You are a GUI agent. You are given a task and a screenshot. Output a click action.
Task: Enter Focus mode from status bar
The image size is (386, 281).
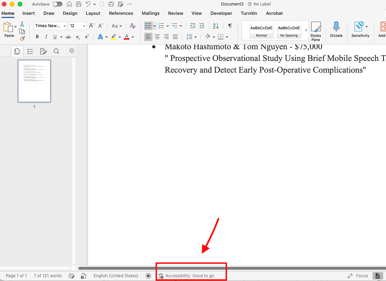pyautogui.click(x=358, y=276)
